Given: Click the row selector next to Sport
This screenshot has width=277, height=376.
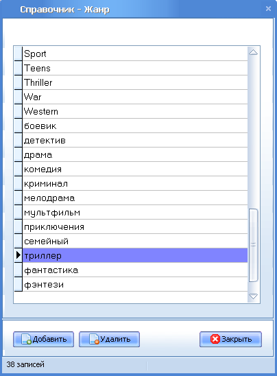Looking at the screenshot, I should (19, 54).
